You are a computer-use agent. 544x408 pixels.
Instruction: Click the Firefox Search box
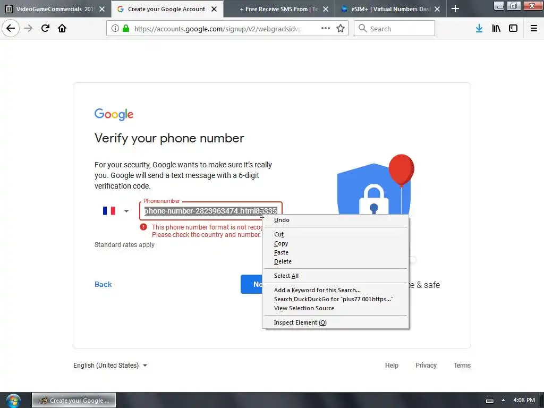coord(395,29)
